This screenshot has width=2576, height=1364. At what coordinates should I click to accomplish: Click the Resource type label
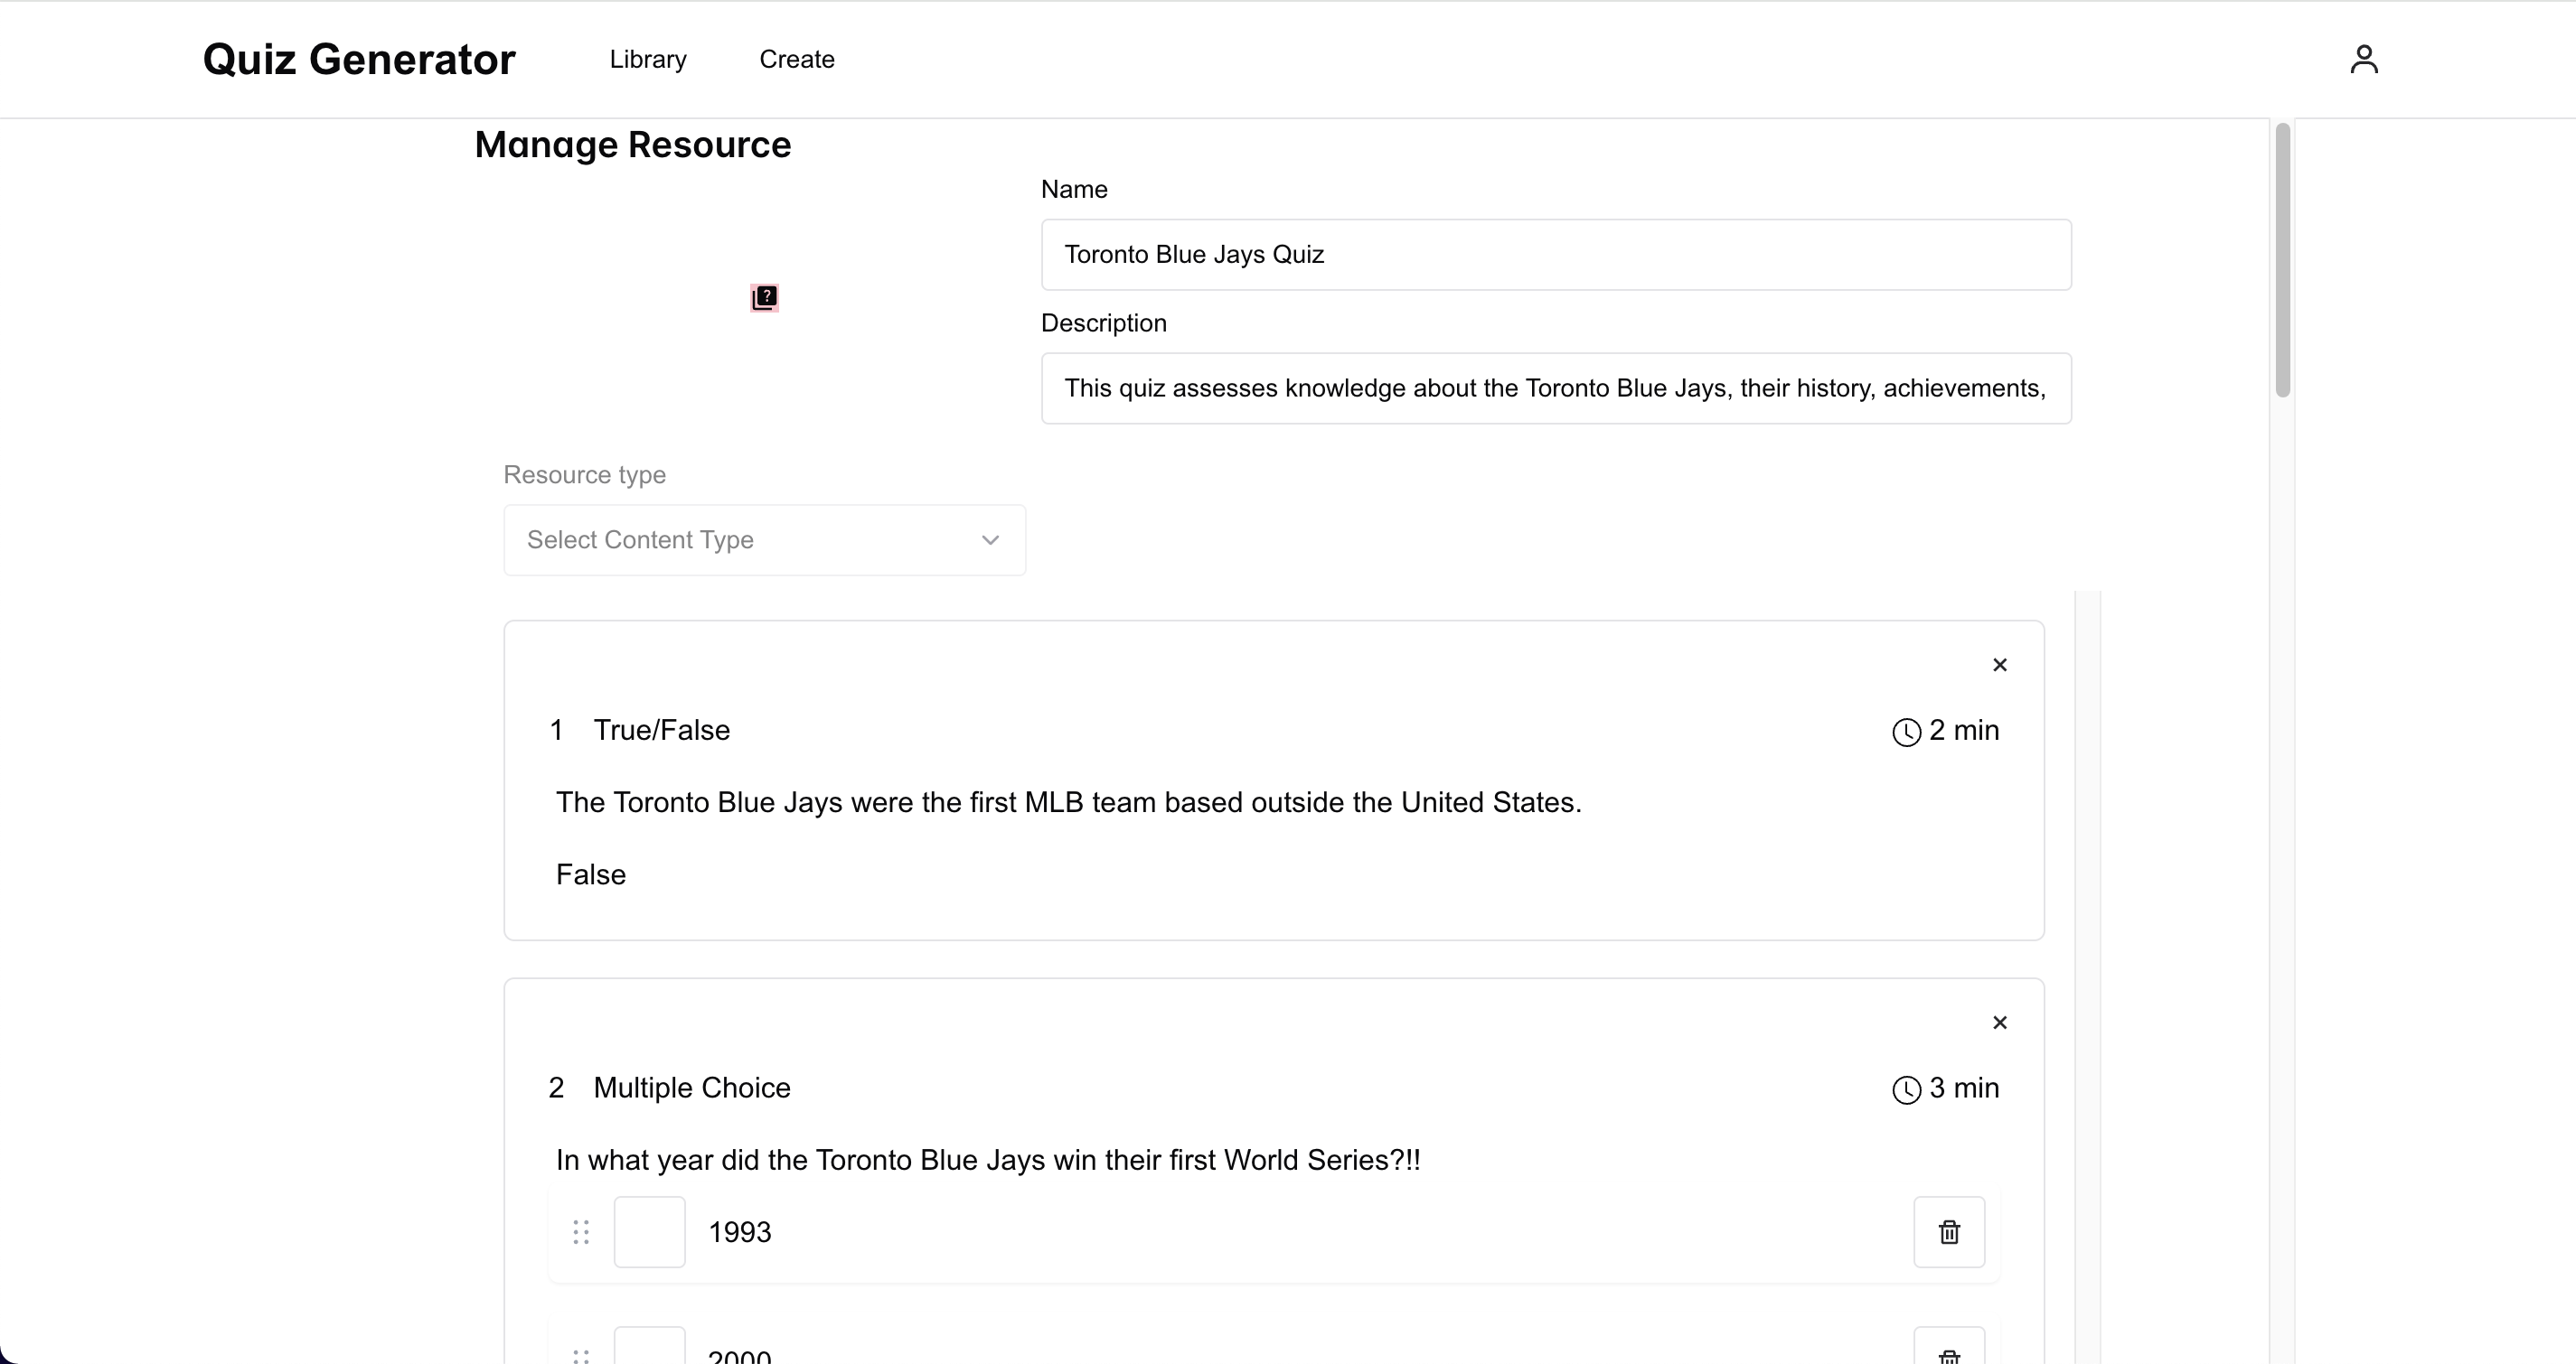(585, 474)
